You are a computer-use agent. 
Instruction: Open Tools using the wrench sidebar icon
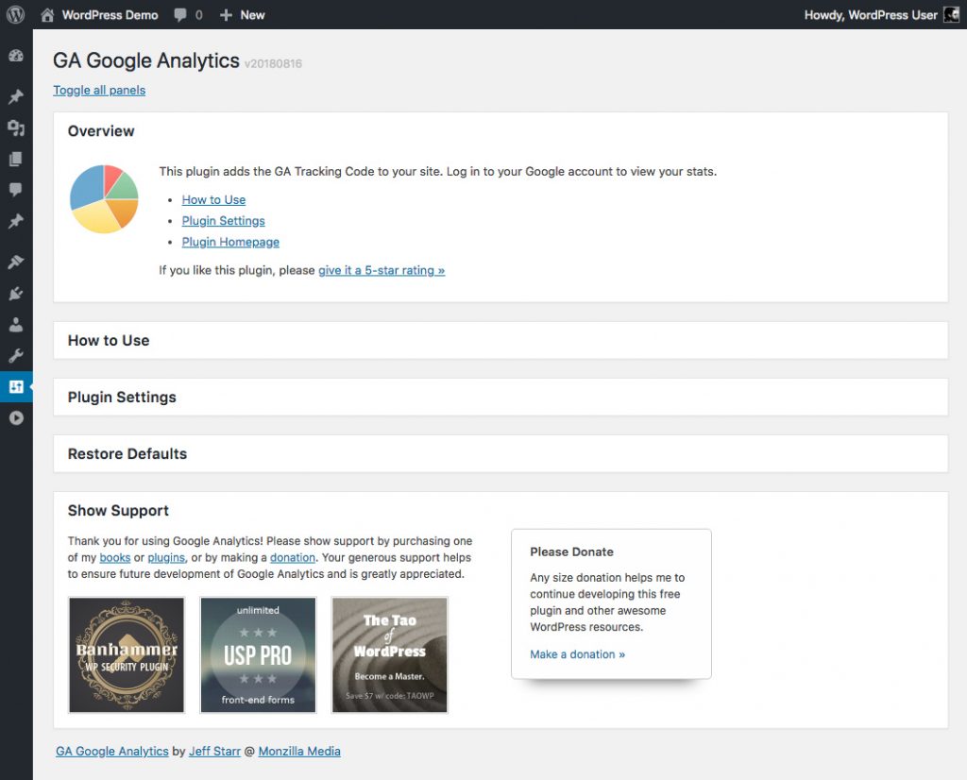point(16,356)
